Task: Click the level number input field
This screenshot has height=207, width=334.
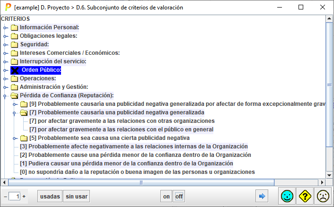Action: coord(15,196)
